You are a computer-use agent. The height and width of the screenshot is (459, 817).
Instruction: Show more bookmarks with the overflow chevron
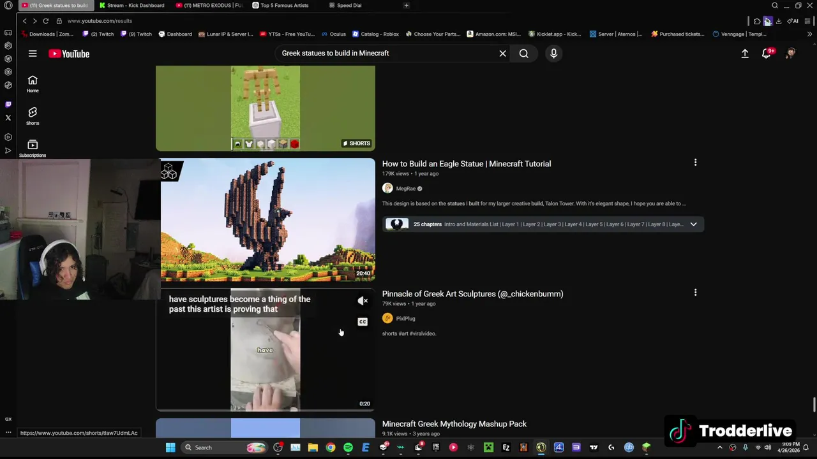[810, 34]
